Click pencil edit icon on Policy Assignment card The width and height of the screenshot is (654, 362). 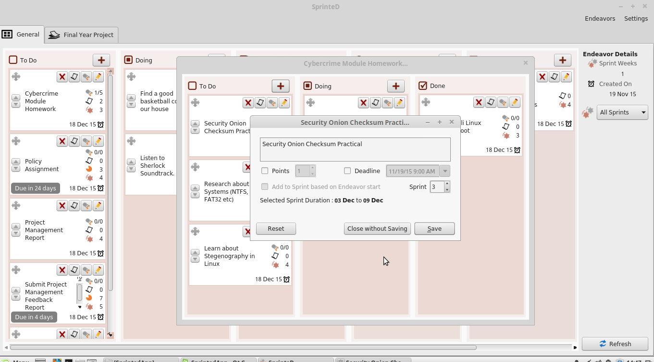point(98,141)
